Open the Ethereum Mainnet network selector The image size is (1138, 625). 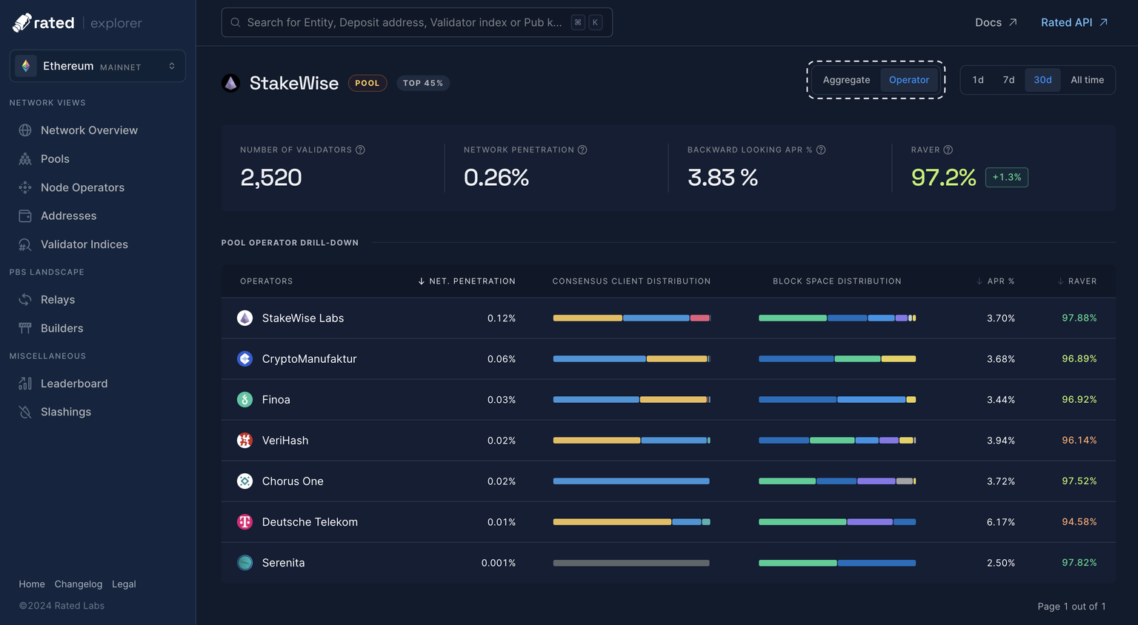tap(98, 66)
